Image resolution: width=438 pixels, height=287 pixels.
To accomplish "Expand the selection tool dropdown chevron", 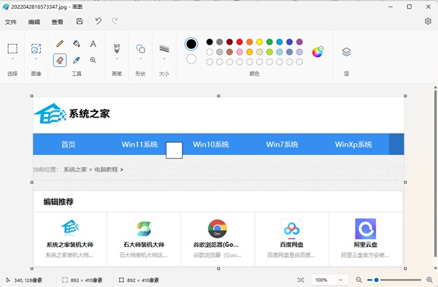I will 12,58.
